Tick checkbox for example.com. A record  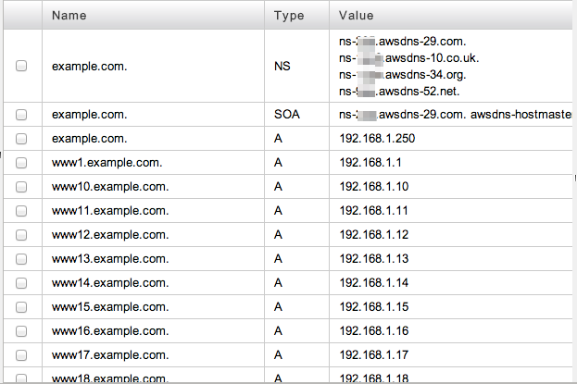tap(21, 139)
